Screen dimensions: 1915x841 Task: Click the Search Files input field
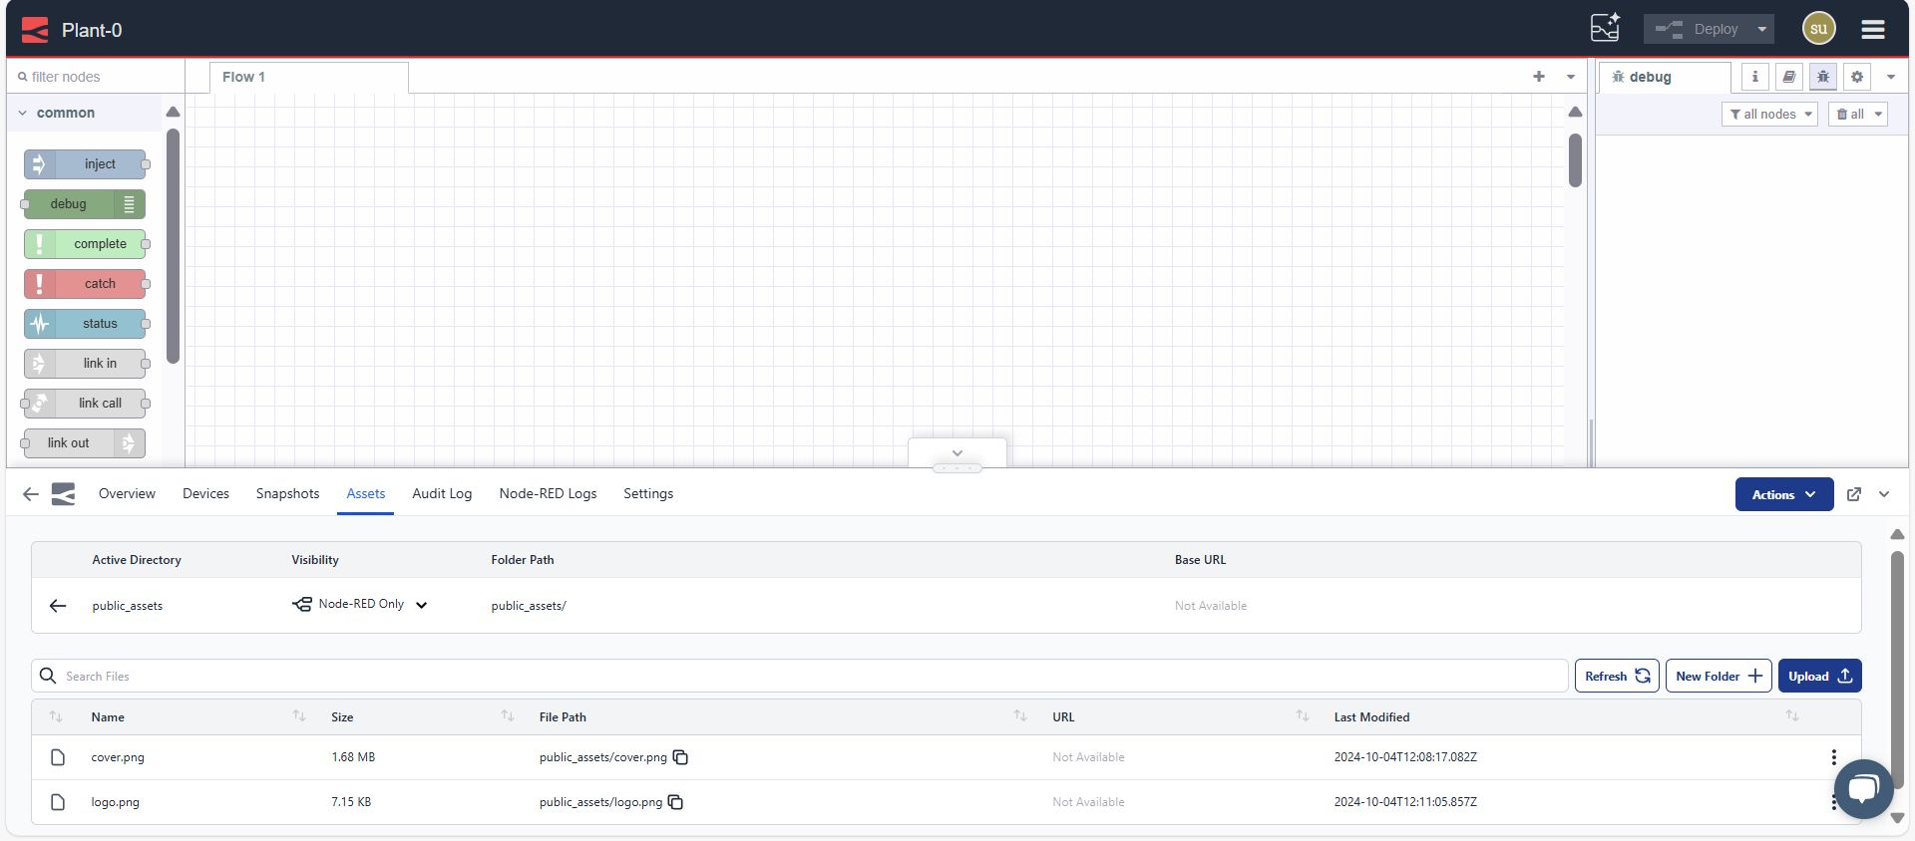point(798,676)
